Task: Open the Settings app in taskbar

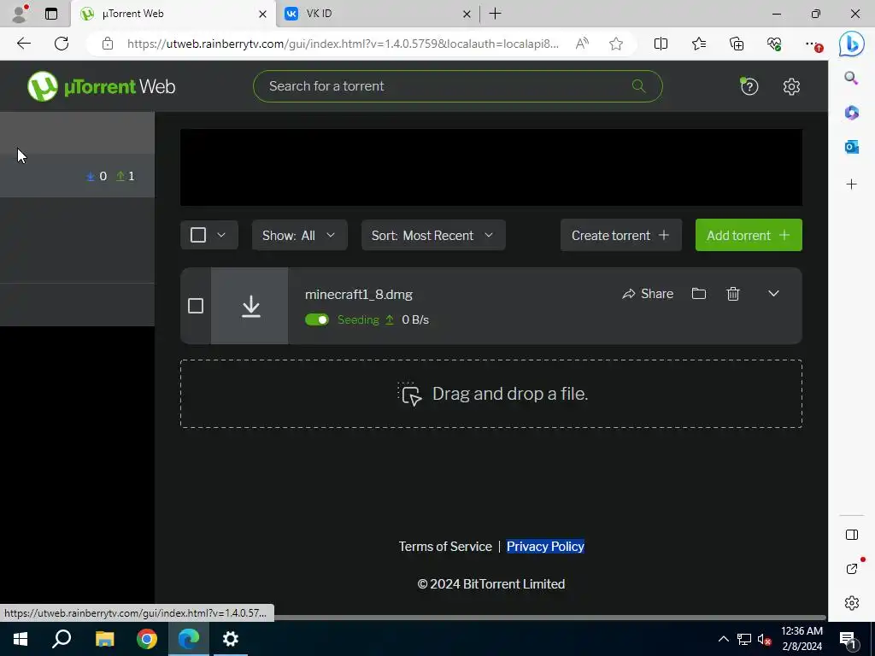Action: point(231,639)
